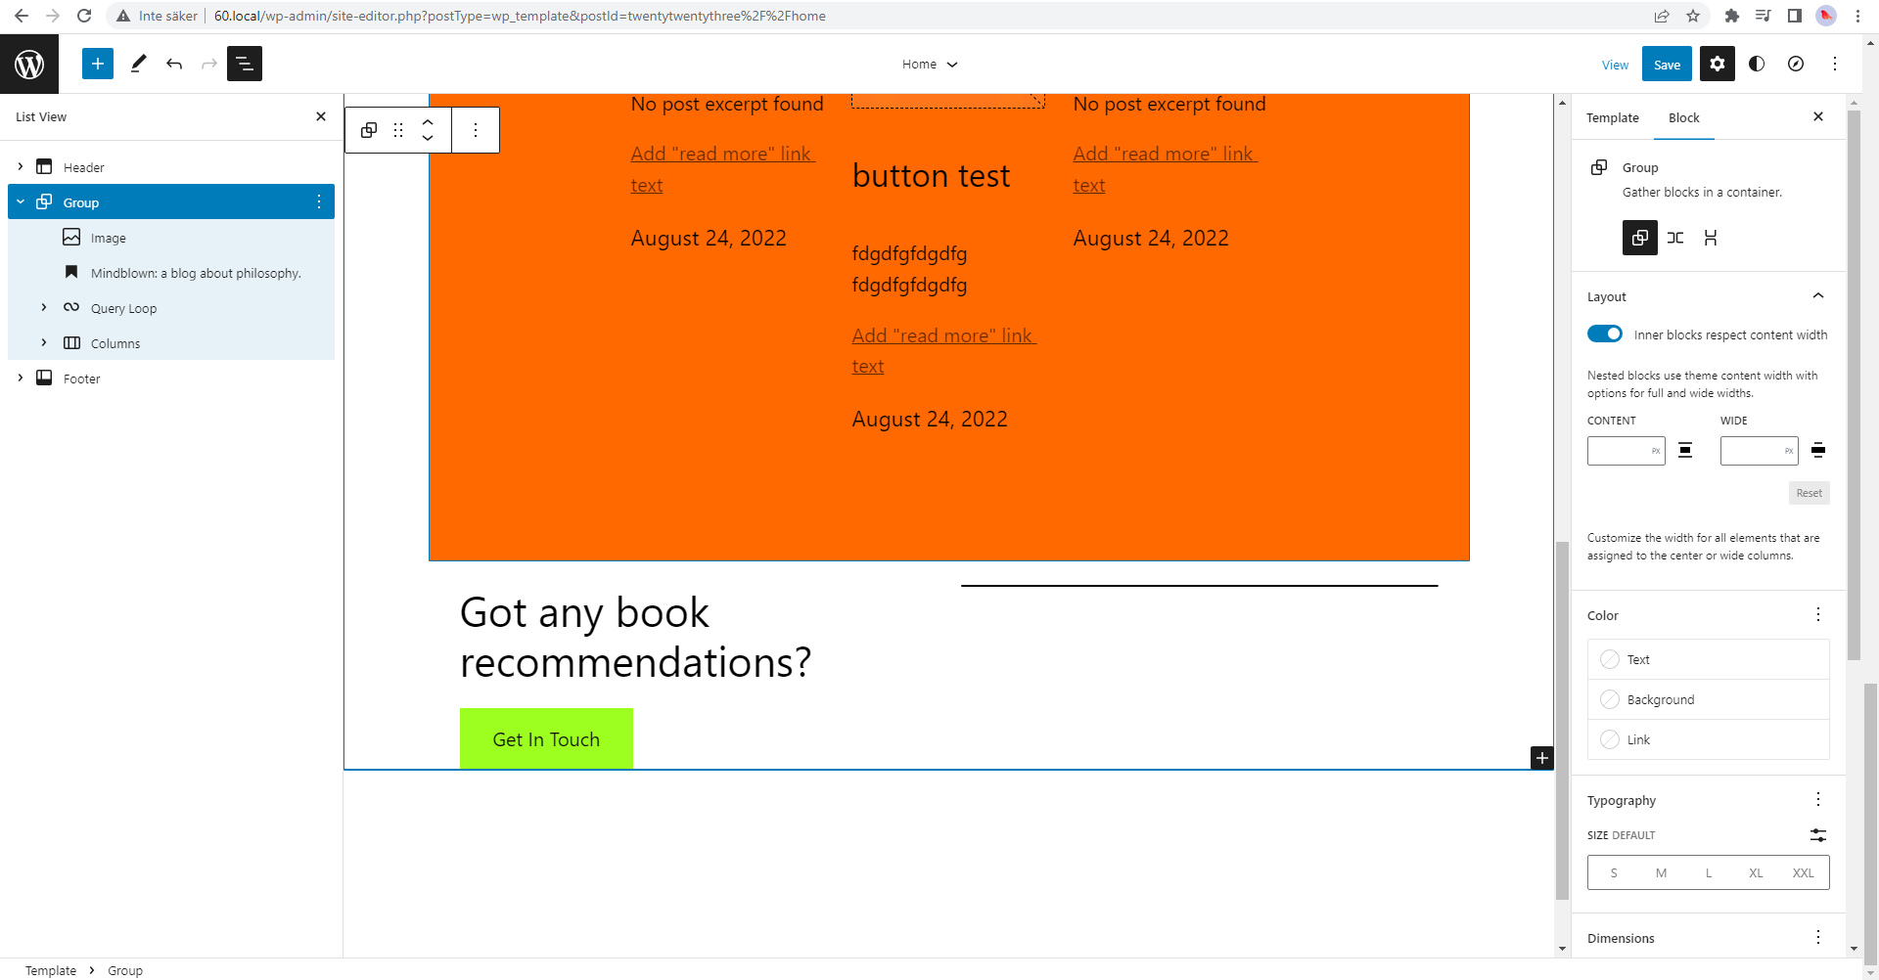The height and width of the screenshot is (980, 1879).
Task: Click the CONTENT width input field
Action: point(1626,451)
